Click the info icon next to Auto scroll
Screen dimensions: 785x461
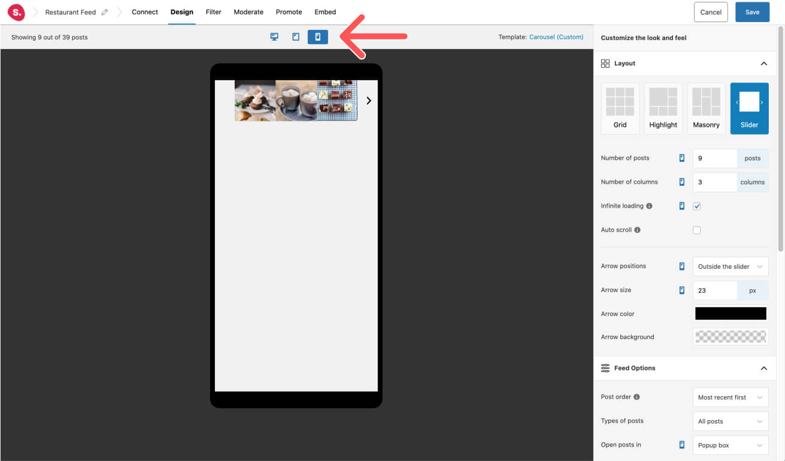tap(637, 230)
